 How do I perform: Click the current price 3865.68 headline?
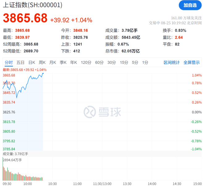tap(25, 18)
